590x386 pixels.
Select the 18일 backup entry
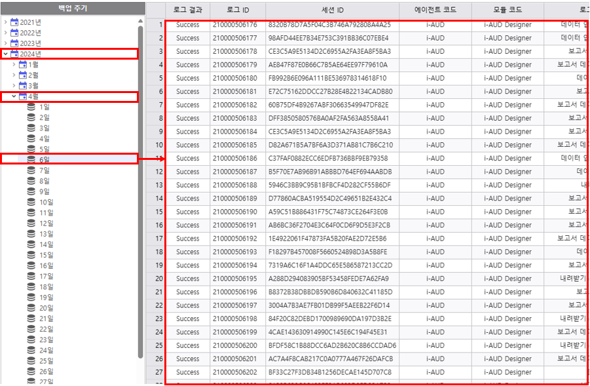pos(46,287)
